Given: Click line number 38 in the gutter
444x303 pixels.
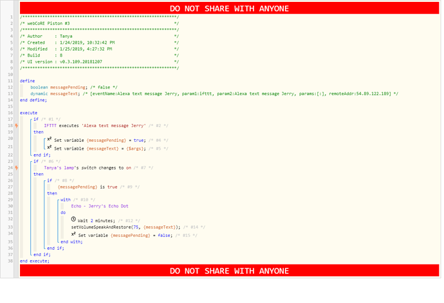Looking at the screenshot, I should tap(10, 261).
